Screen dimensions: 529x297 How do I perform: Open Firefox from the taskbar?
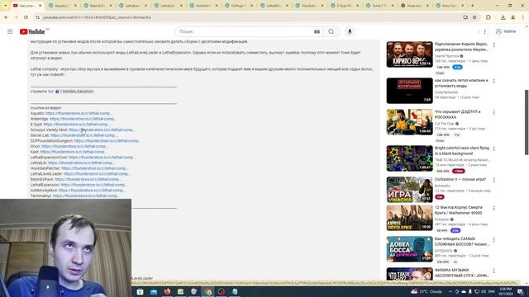[x=167, y=291]
